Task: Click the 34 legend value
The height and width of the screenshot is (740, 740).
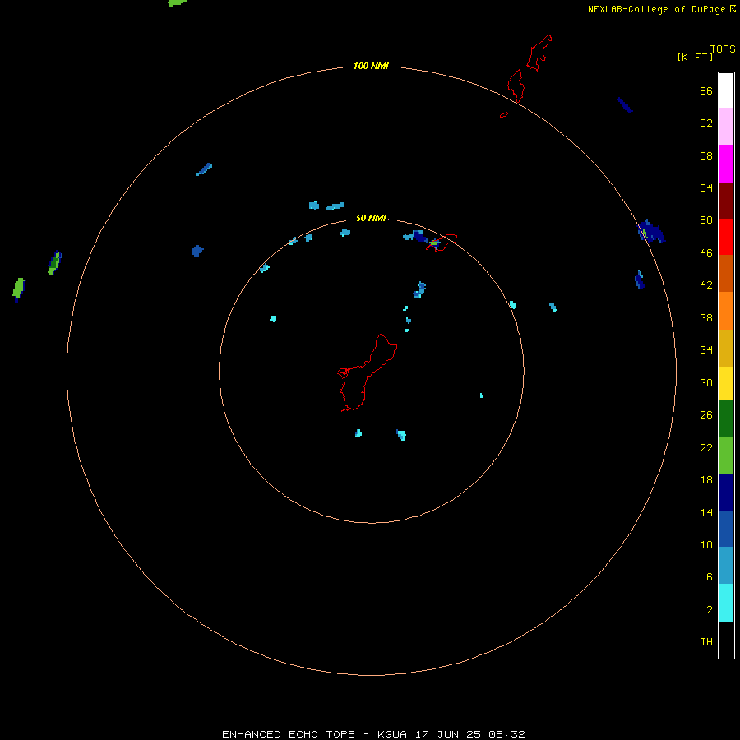Action: click(x=706, y=350)
